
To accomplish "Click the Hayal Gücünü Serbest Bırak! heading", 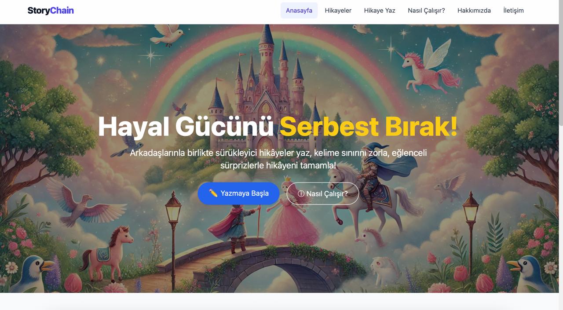I will coord(278,127).
